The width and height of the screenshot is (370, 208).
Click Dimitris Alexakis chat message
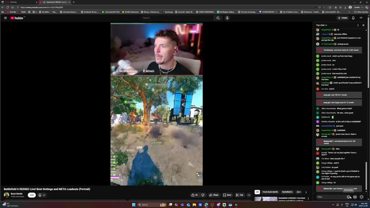[339, 122]
